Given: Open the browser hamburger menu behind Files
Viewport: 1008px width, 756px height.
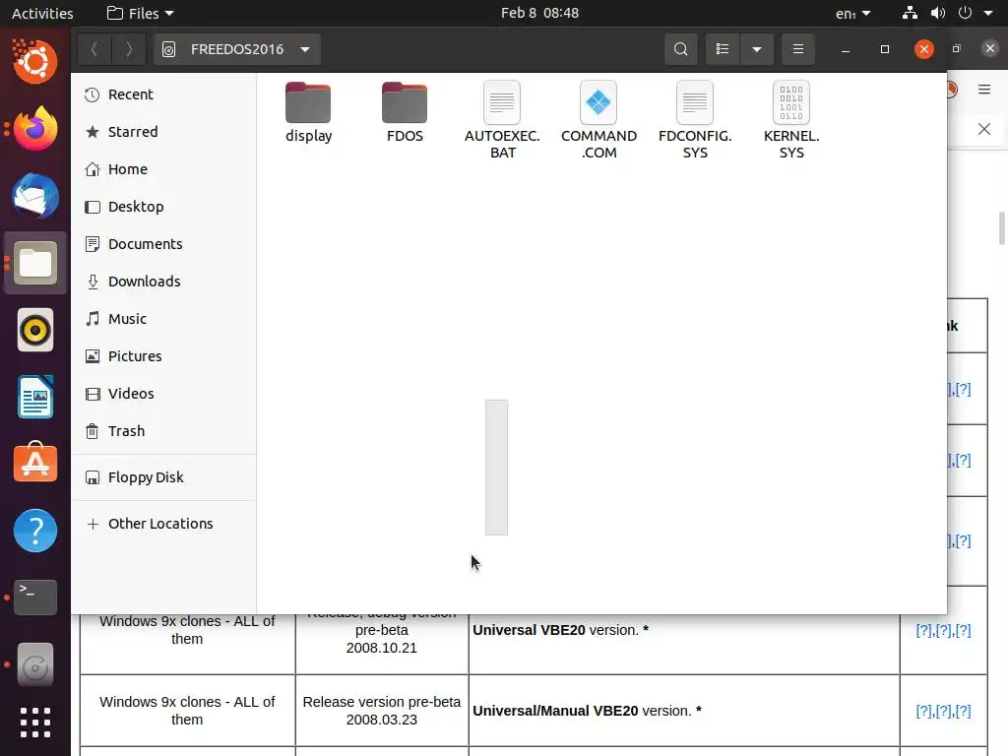Looking at the screenshot, I should [x=984, y=90].
